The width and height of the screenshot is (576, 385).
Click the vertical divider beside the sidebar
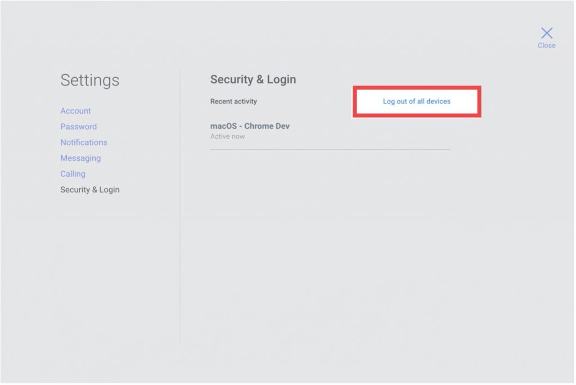(180, 225)
